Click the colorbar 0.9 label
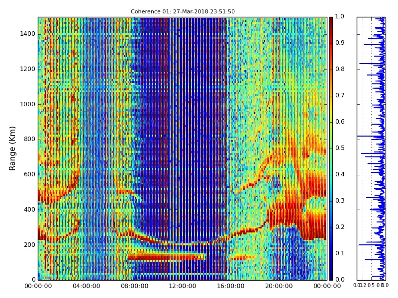 click(x=340, y=43)
